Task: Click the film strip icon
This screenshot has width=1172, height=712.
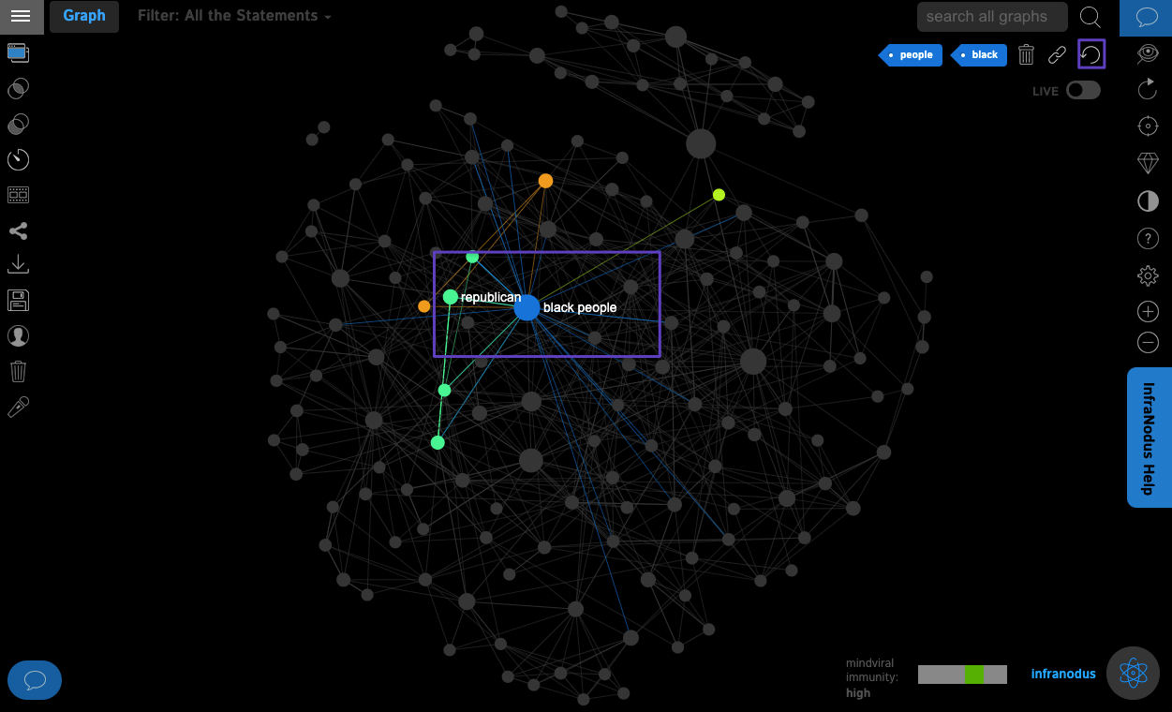Action: [18, 195]
